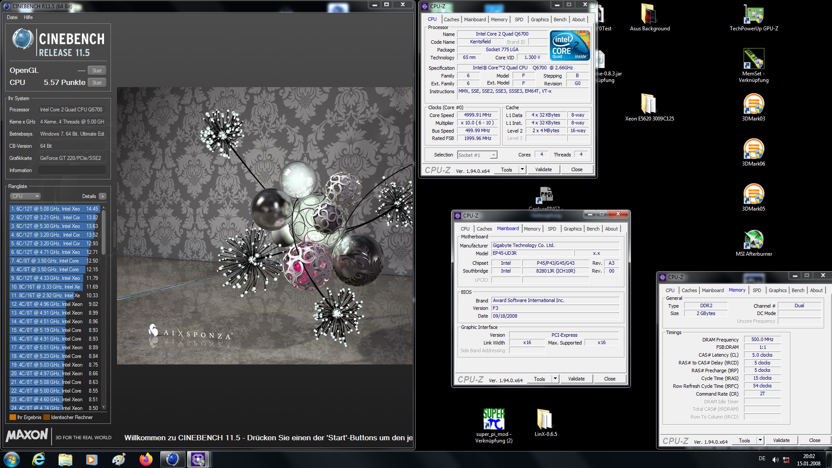832x468 pixels.
Task: Open MemSet shortcut icon on desktop
Action: (x=754, y=58)
